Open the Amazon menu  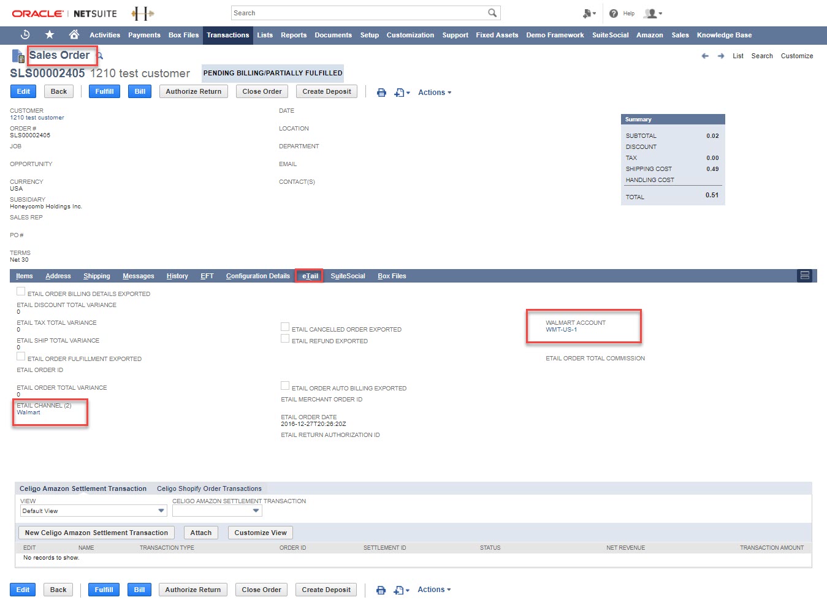pos(650,35)
